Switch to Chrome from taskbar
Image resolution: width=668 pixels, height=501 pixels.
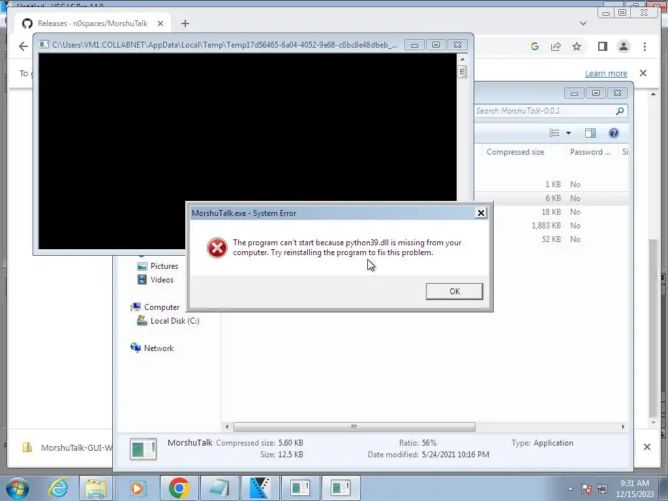click(179, 488)
